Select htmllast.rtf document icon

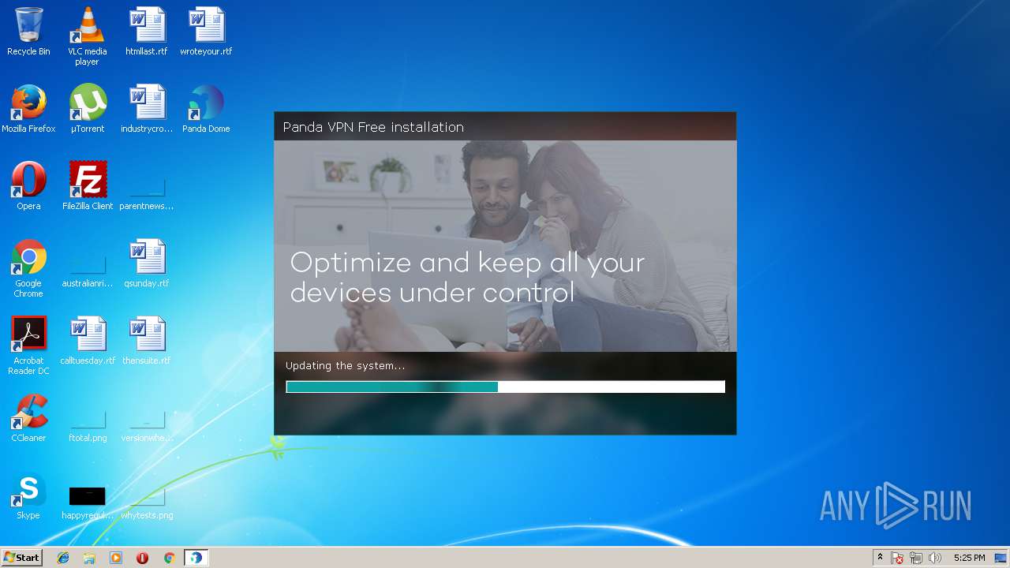coord(147,25)
